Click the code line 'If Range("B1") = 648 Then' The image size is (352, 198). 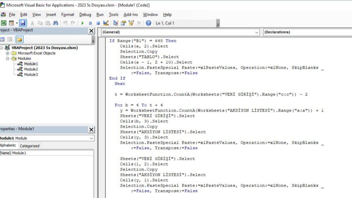(x=143, y=41)
